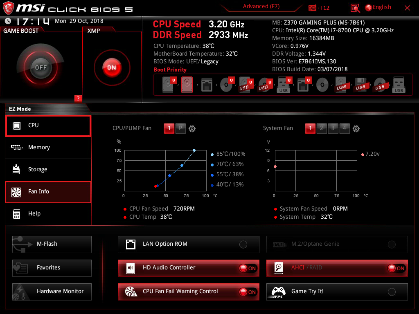419x314 pixels.
Task: Click the 70°C/63% fan curve point
Action: [x=182, y=166]
